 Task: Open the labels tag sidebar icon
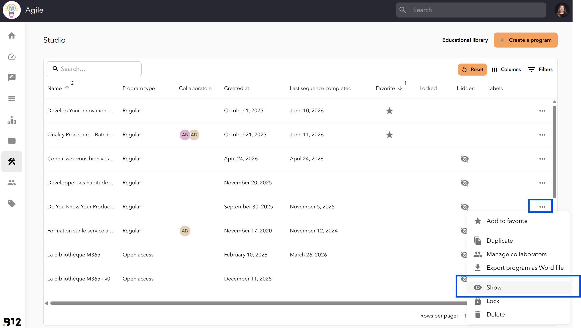(12, 204)
